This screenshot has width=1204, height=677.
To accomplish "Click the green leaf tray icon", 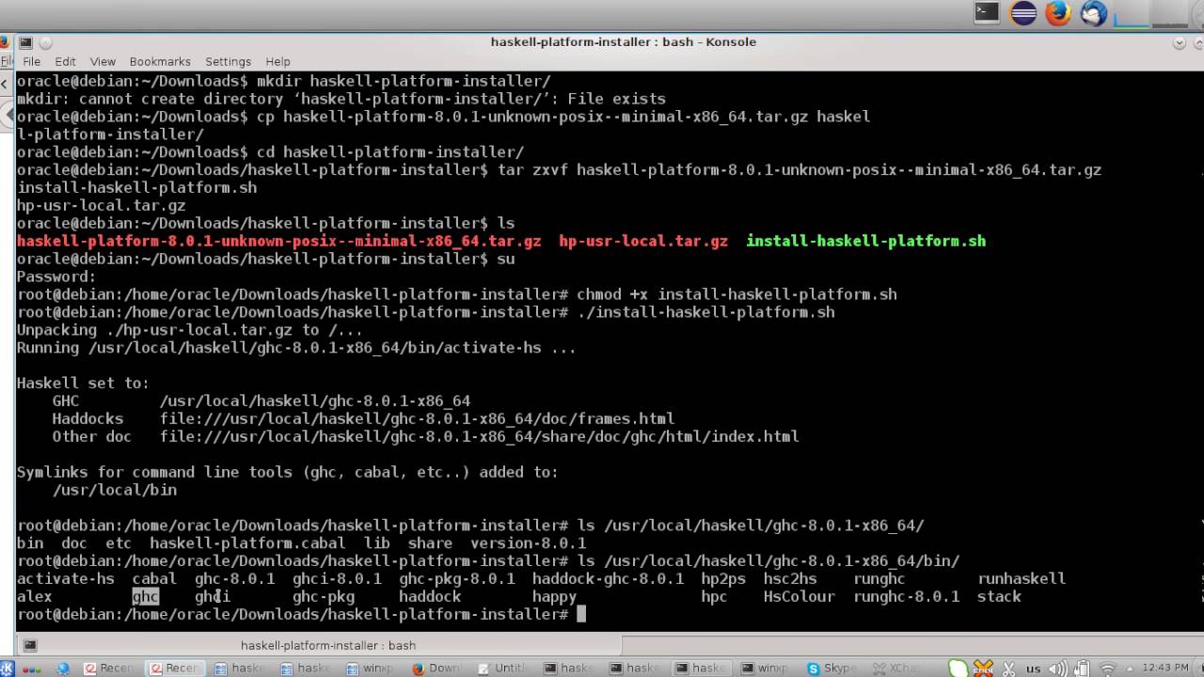I will pyautogui.click(x=958, y=669).
